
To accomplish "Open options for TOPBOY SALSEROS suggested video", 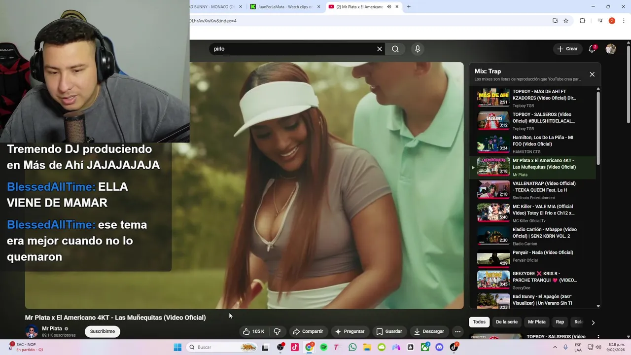I will click(x=598, y=337).
